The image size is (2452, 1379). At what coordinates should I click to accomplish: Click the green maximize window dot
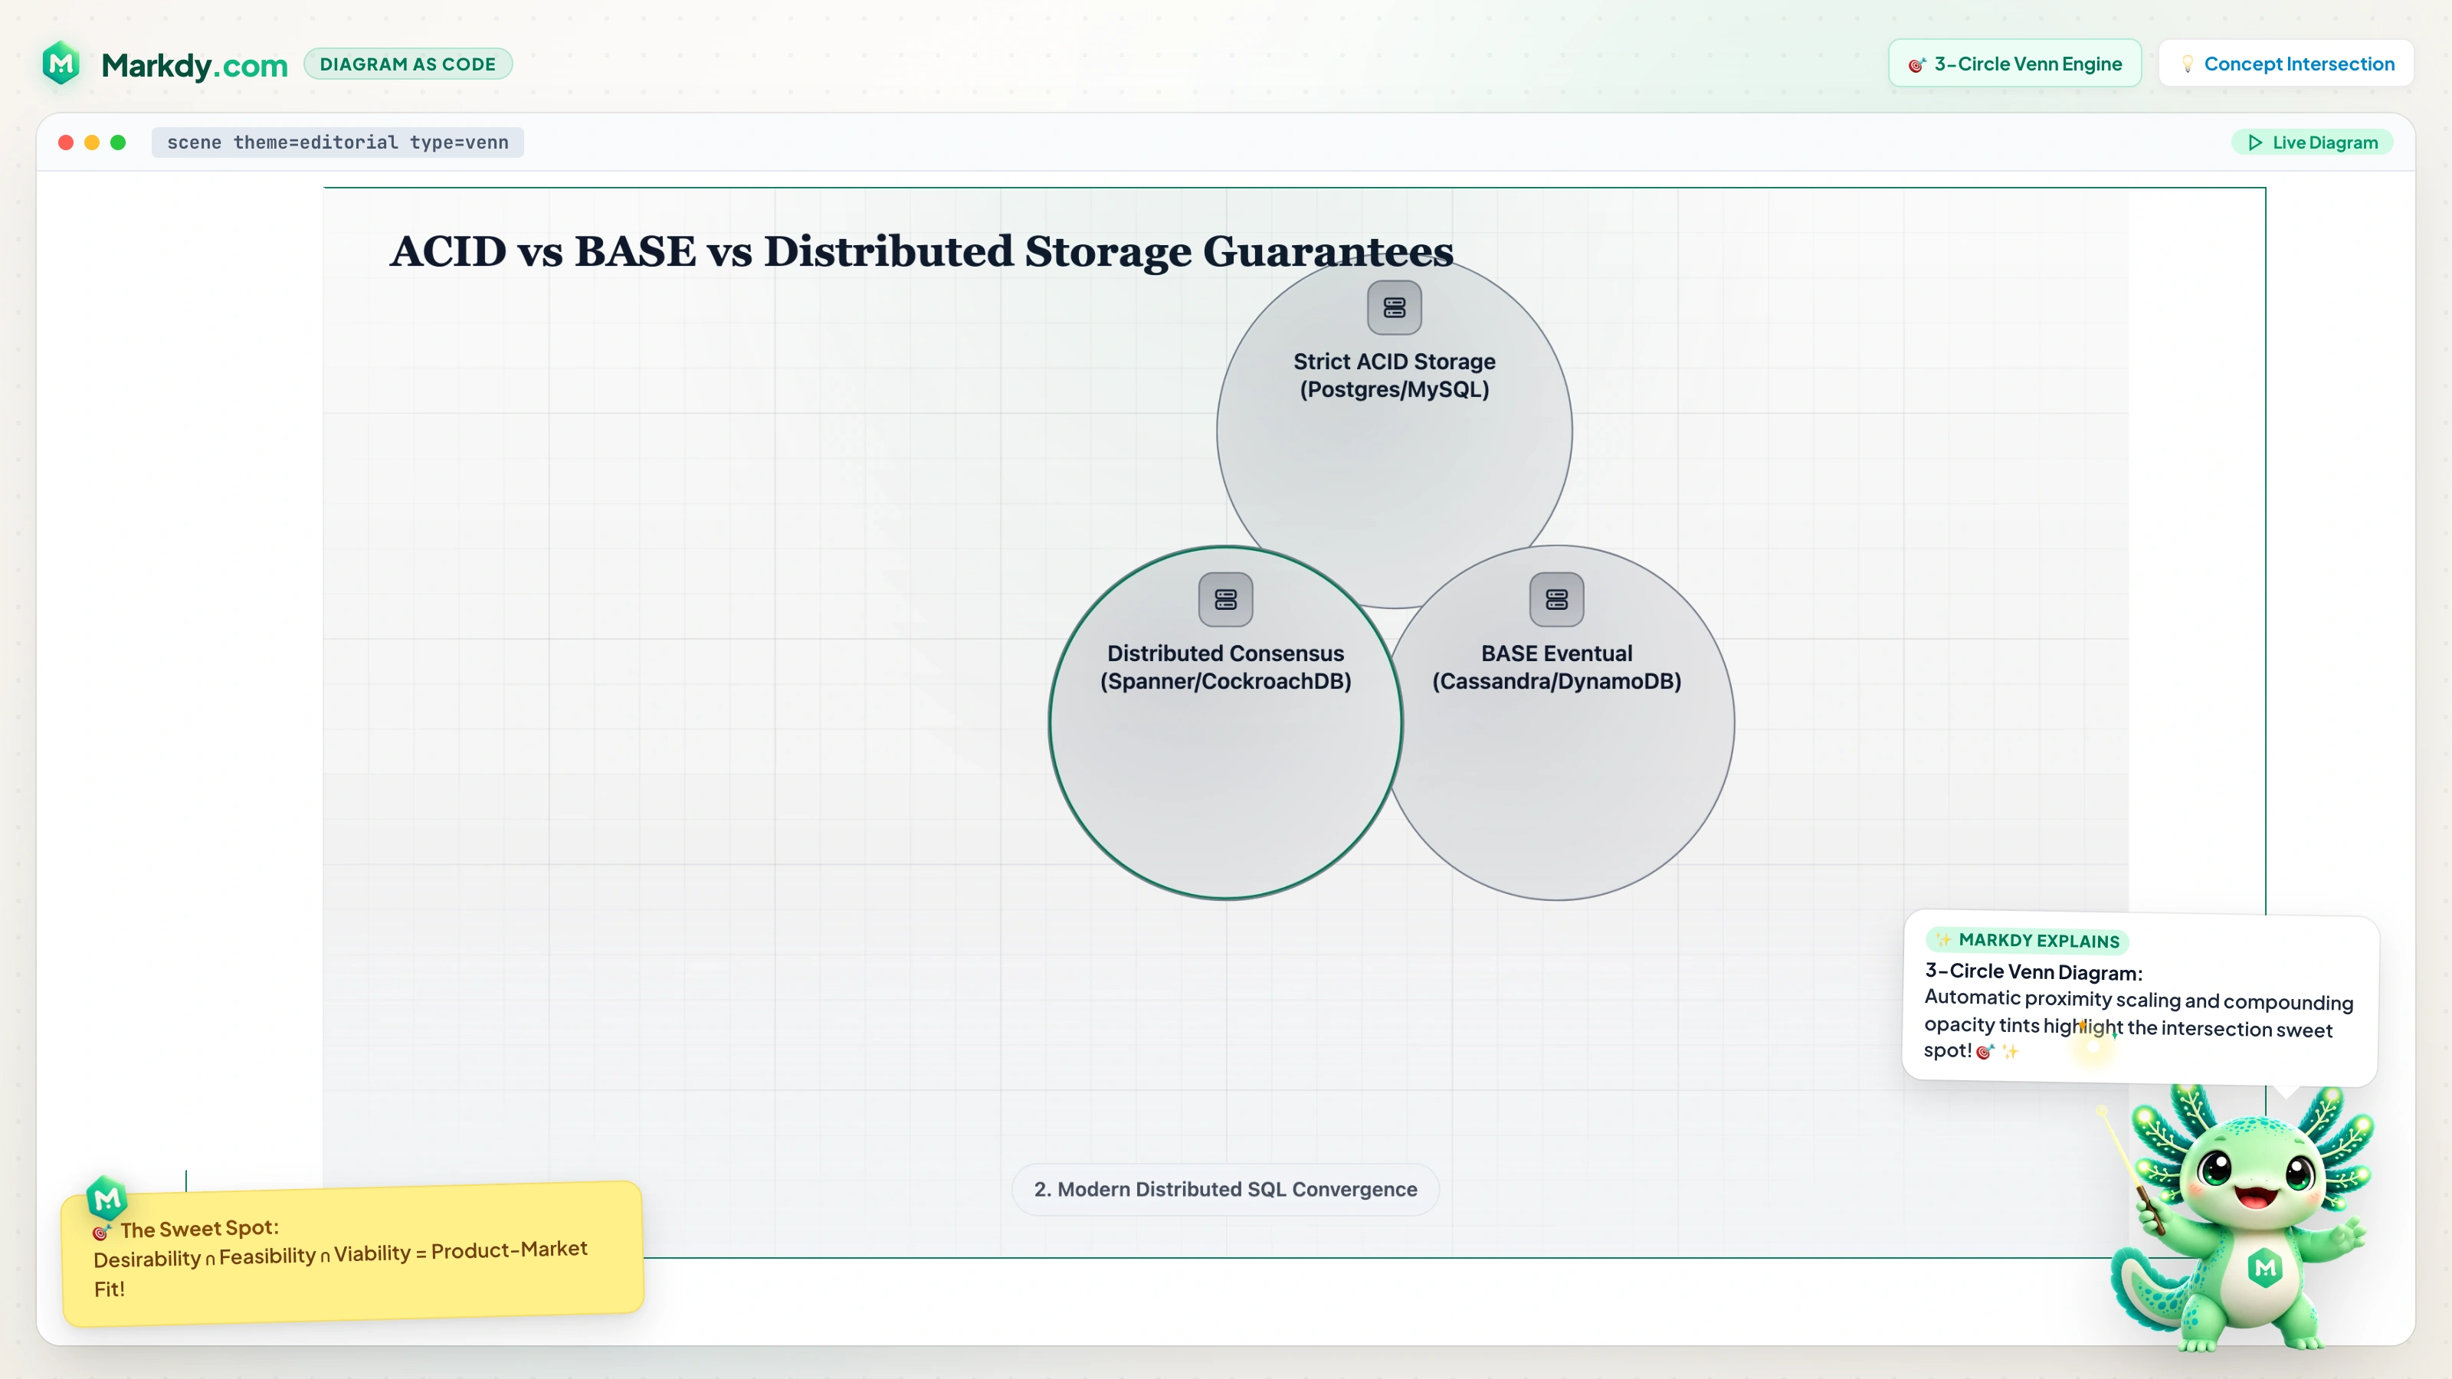point(118,142)
